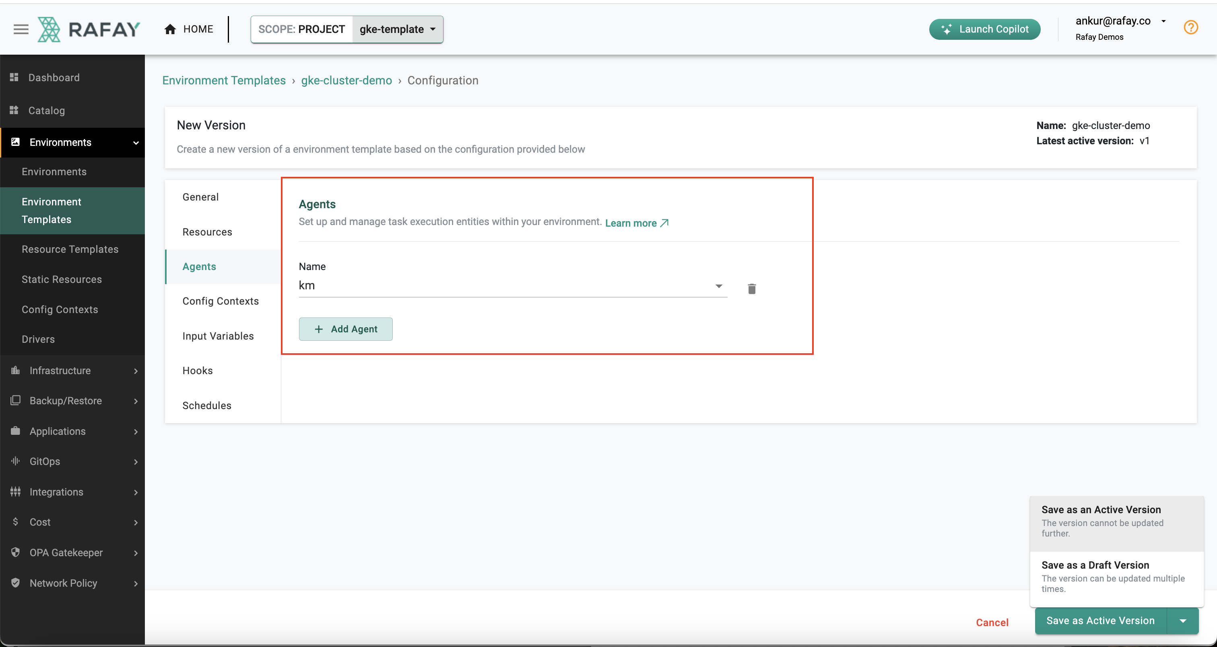Viewport: 1217px width, 647px height.
Task: Choose Save as a Draft Version option
Action: pos(1116,579)
